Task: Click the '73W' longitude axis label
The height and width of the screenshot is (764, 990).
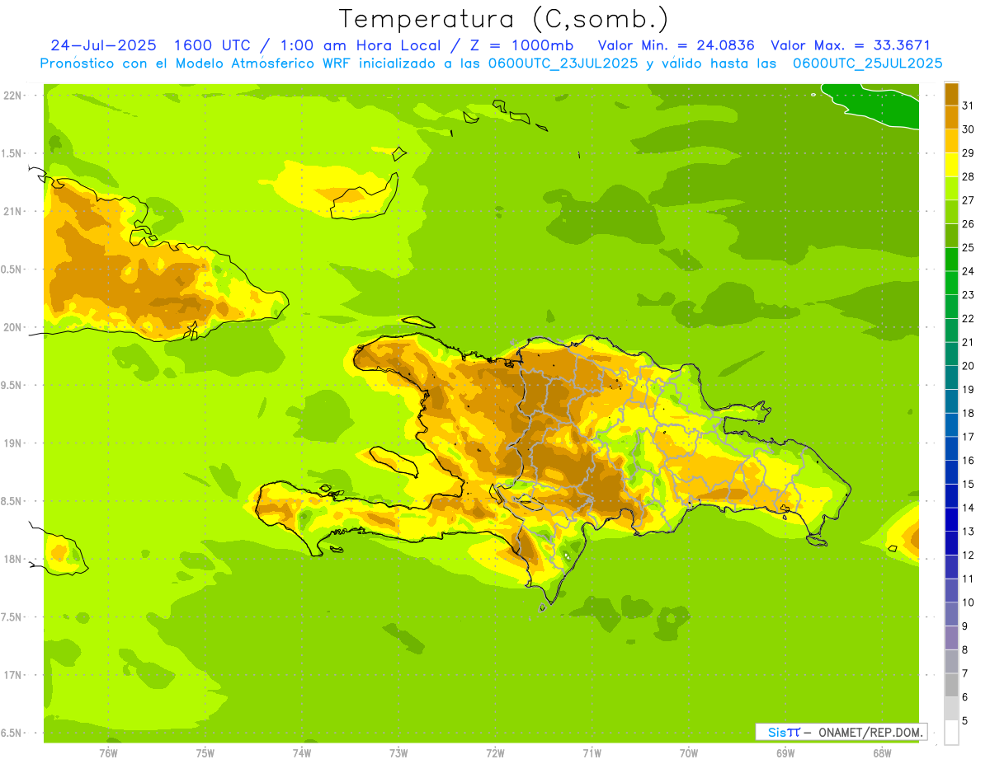Action: 398,752
